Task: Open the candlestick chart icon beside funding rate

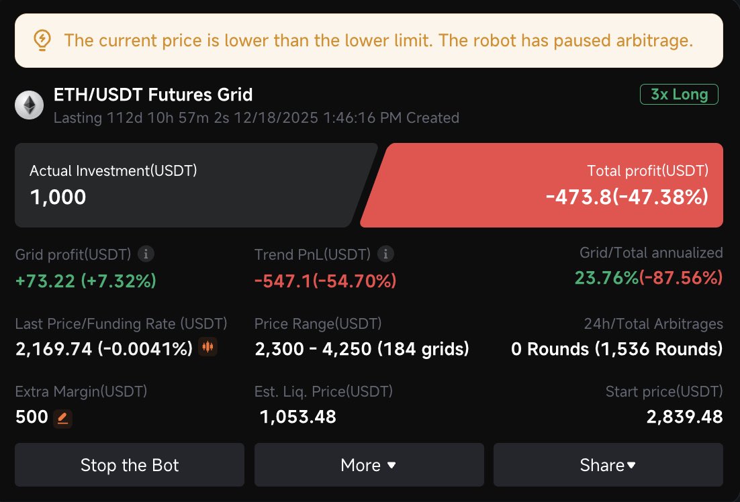Action: click(207, 347)
